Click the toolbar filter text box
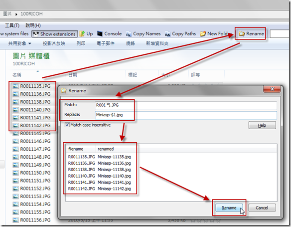 point(280,34)
